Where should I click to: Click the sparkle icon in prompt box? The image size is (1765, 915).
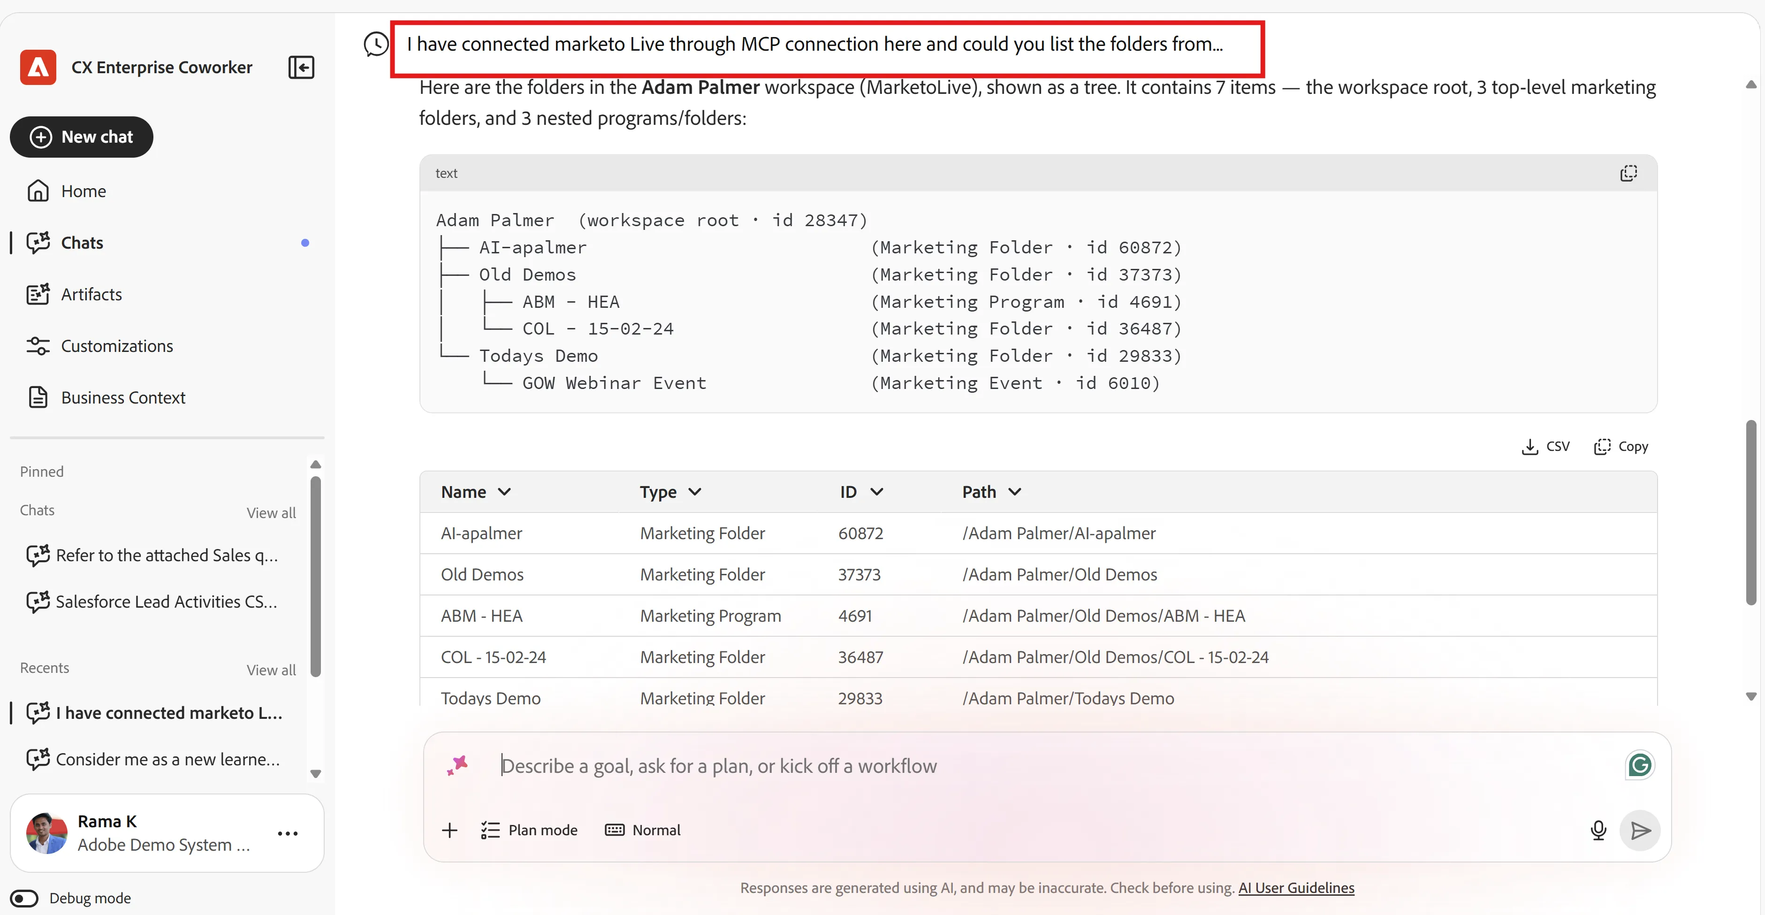pos(457,766)
